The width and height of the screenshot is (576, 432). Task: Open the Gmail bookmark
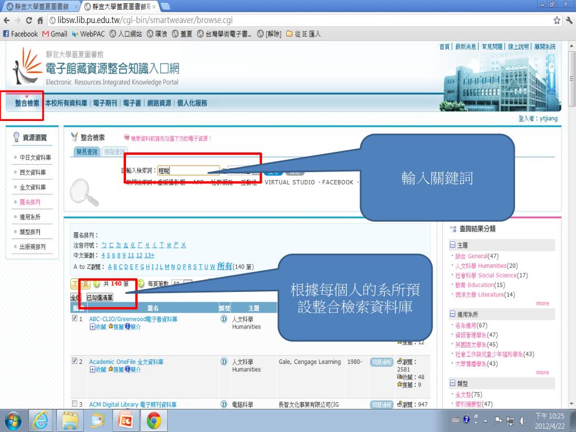pos(55,34)
